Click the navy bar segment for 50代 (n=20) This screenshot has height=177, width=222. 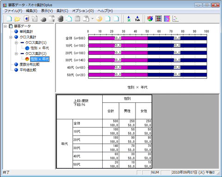(177, 75)
